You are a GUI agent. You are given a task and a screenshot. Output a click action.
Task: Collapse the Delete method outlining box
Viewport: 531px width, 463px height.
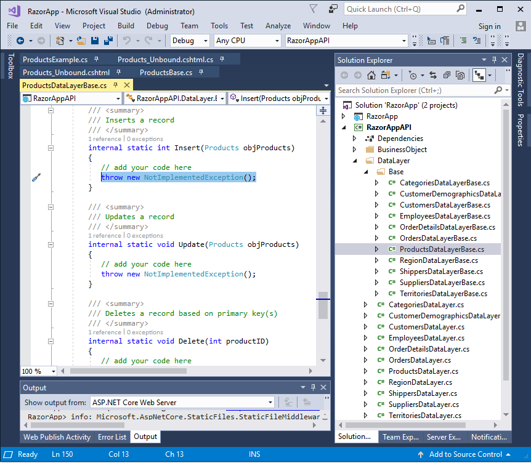51,341
